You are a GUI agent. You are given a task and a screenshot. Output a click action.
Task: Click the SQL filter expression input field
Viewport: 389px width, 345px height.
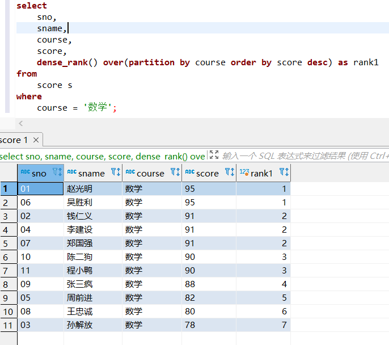coord(305,156)
